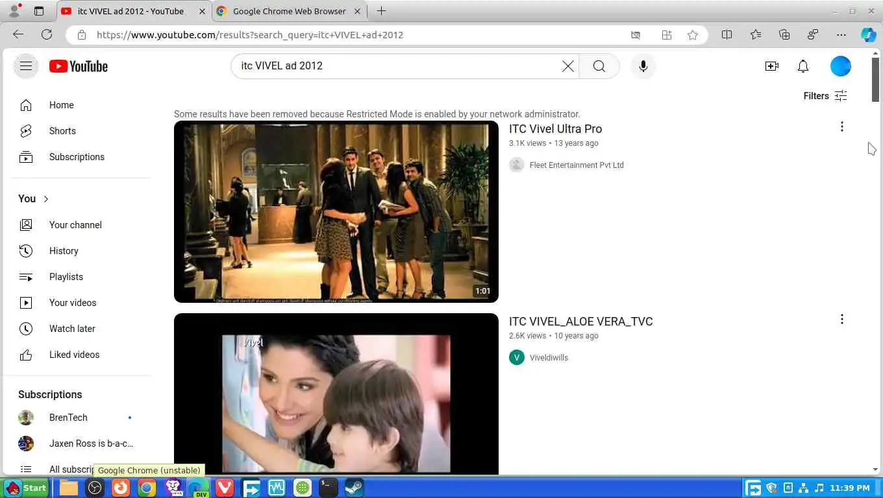Click the page vertical scrollbar thumb
This screenshot has height=498, width=883.
point(875,79)
